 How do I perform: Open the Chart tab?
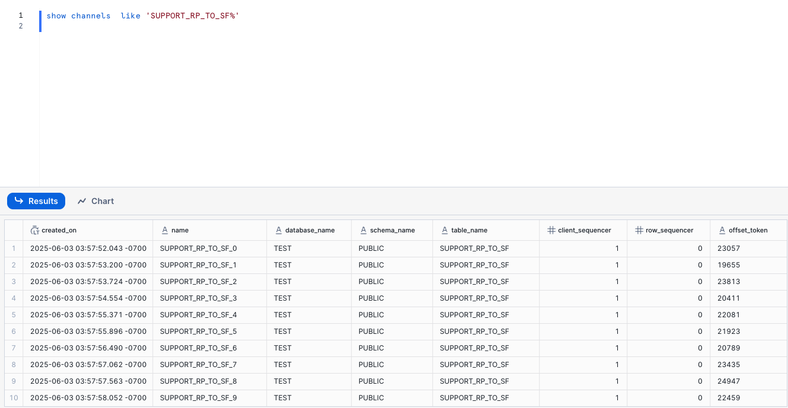click(x=95, y=201)
